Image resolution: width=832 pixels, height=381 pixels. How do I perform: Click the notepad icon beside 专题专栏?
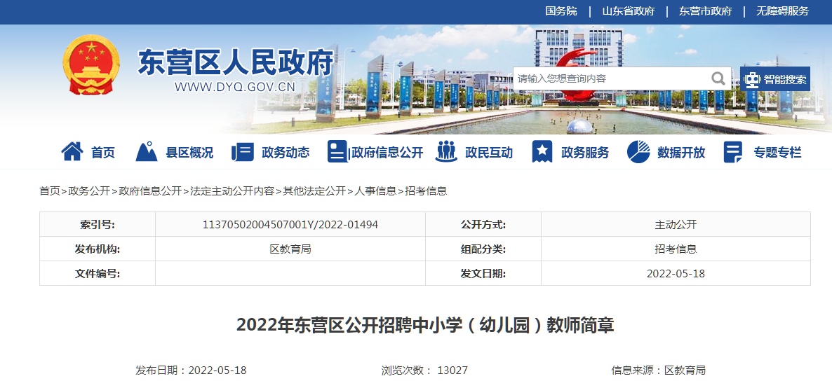pyautogui.click(x=733, y=152)
